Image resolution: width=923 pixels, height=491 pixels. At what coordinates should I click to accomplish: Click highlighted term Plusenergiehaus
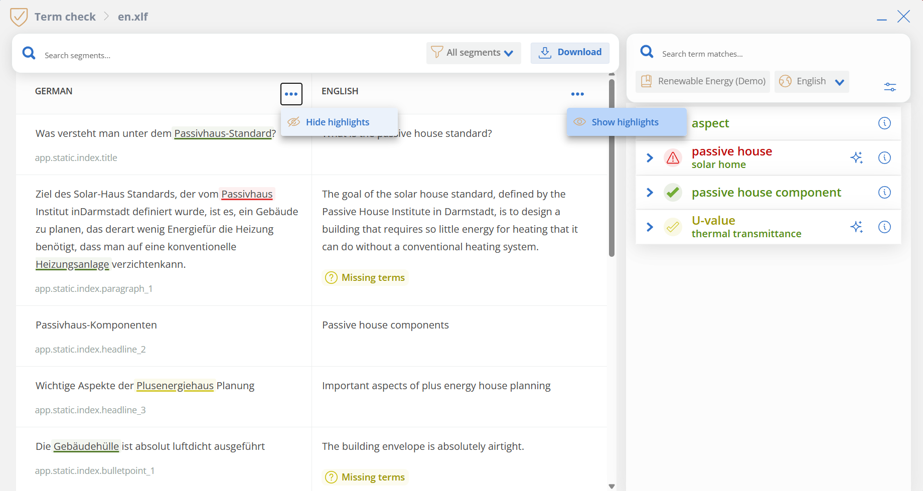pos(175,386)
